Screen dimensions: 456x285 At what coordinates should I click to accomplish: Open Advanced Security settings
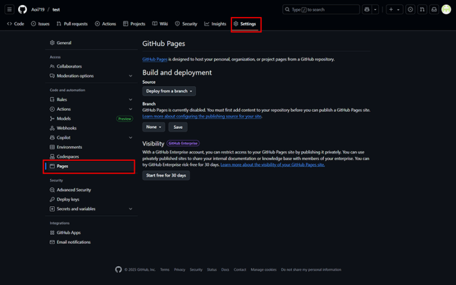pos(91,190)
